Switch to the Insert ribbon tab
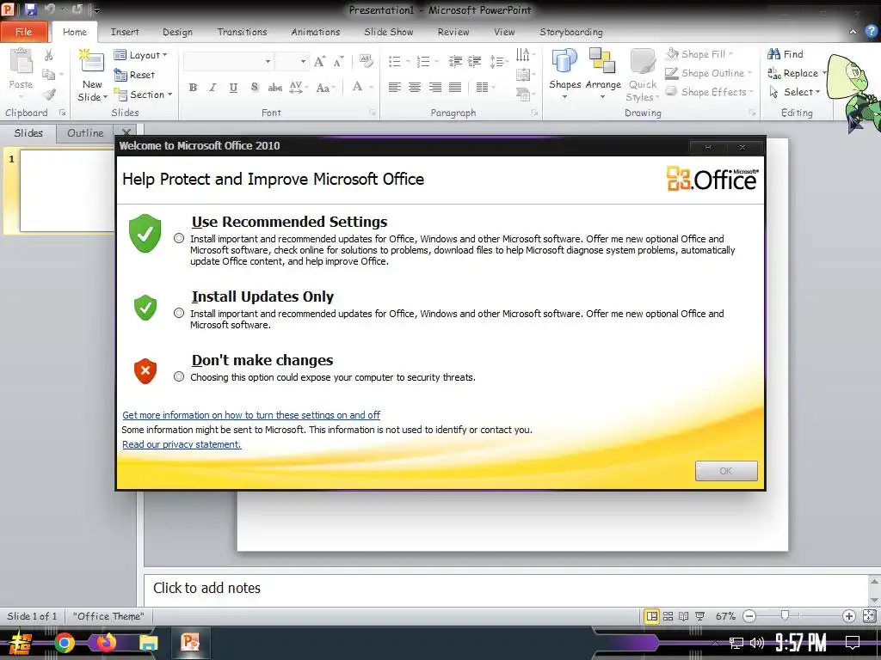Viewport: 881px width, 660px height. point(124,32)
